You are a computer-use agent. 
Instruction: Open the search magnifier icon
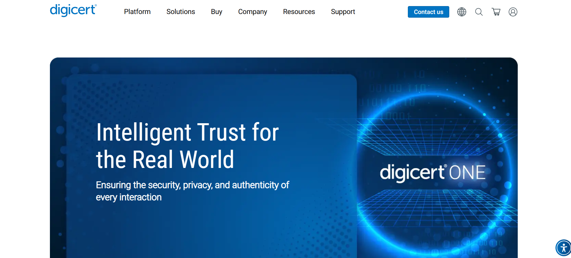[x=479, y=12]
